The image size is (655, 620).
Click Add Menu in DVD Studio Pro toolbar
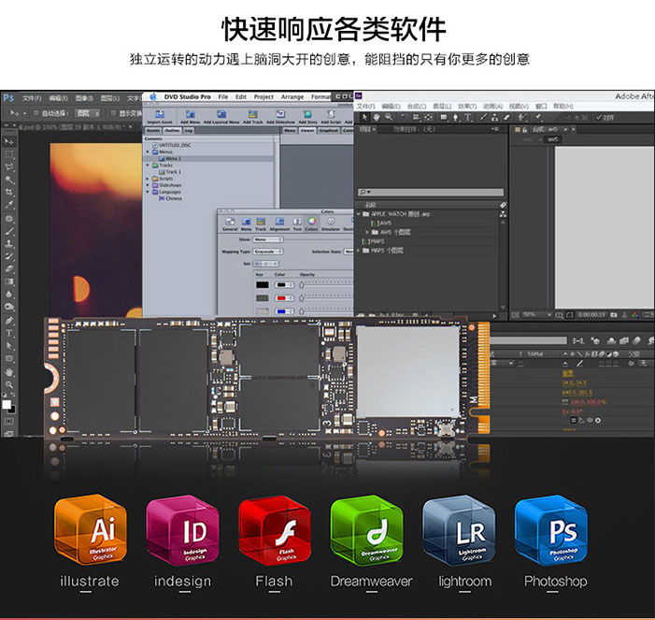click(x=191, y=117)
